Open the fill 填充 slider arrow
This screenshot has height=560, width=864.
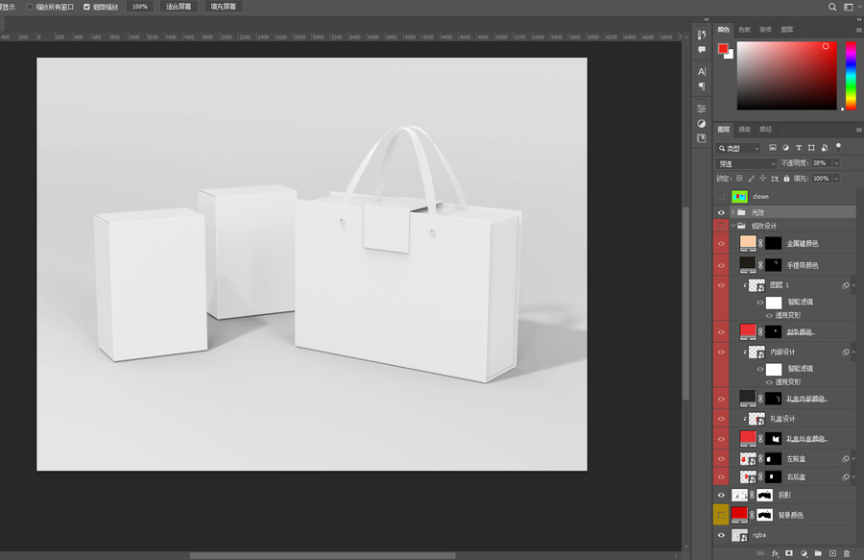(836, 178)
